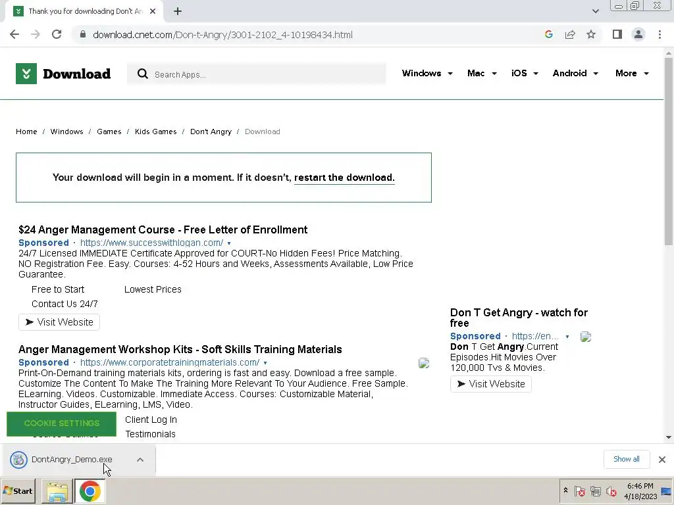The width and height of the screenshot is (674, 505).
Task: Click Workshop Kits ad image thumbnail
Action: (424, 363)
